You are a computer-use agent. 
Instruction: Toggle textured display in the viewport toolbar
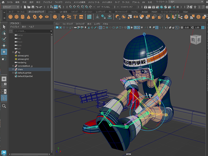point(139,27)
